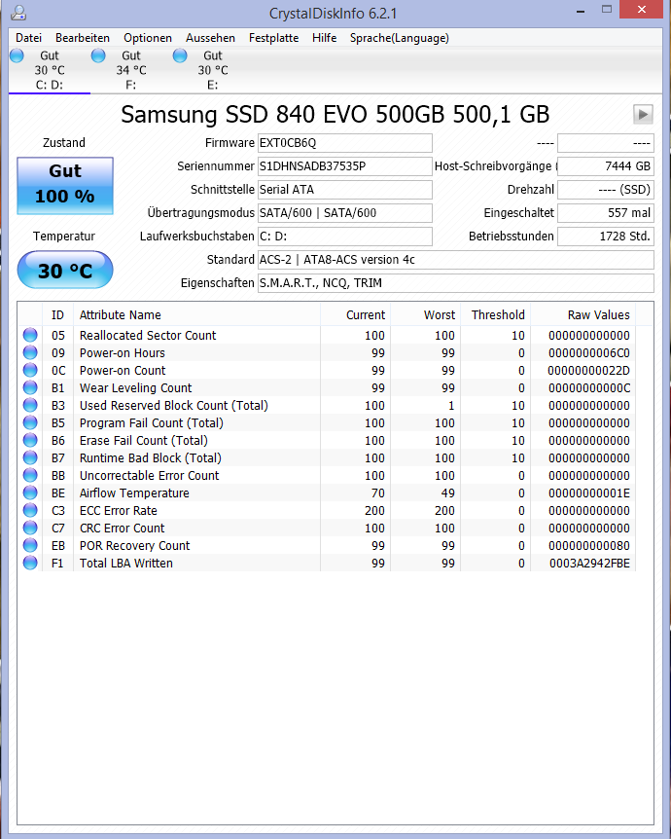
Task: Click the Attribute Name column header
Action: tap(196, 314)
